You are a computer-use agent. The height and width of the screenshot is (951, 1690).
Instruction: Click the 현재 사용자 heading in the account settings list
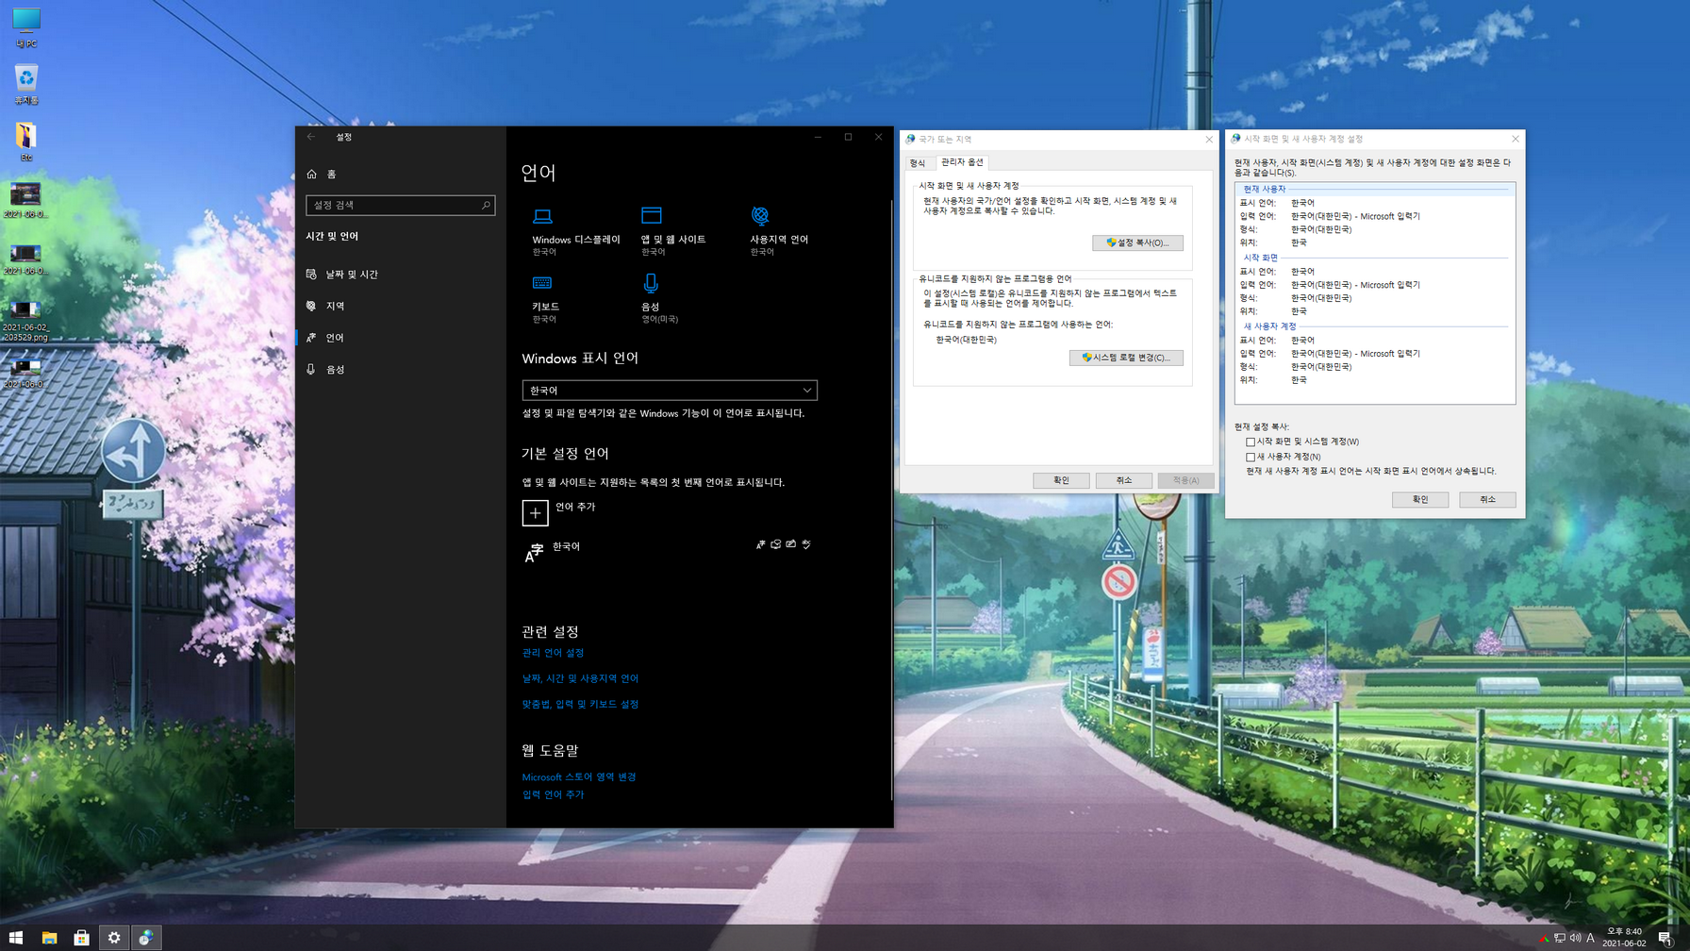[x=1264, y=190]
